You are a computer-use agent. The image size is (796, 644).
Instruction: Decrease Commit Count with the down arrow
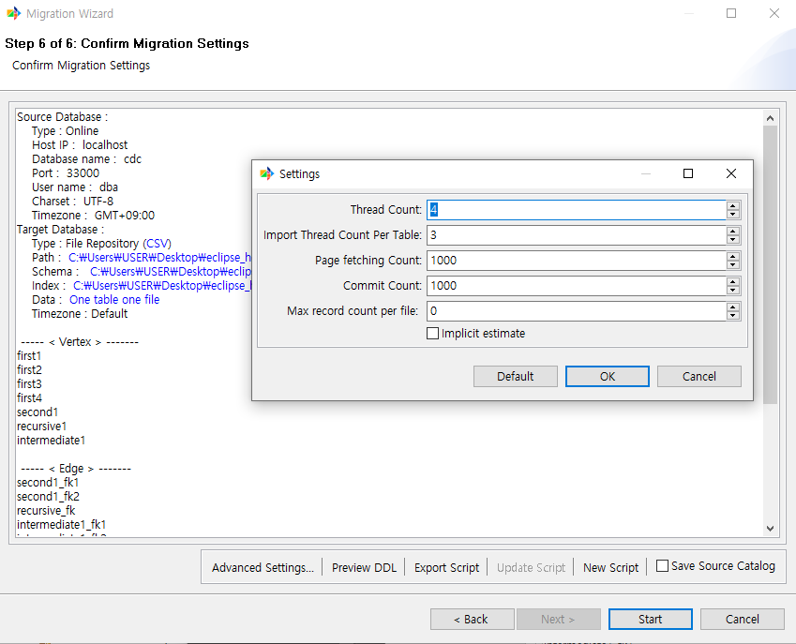732,289
